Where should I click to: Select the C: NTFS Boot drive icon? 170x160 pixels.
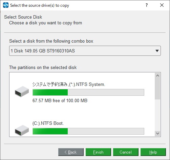click(x=22, y=130)
